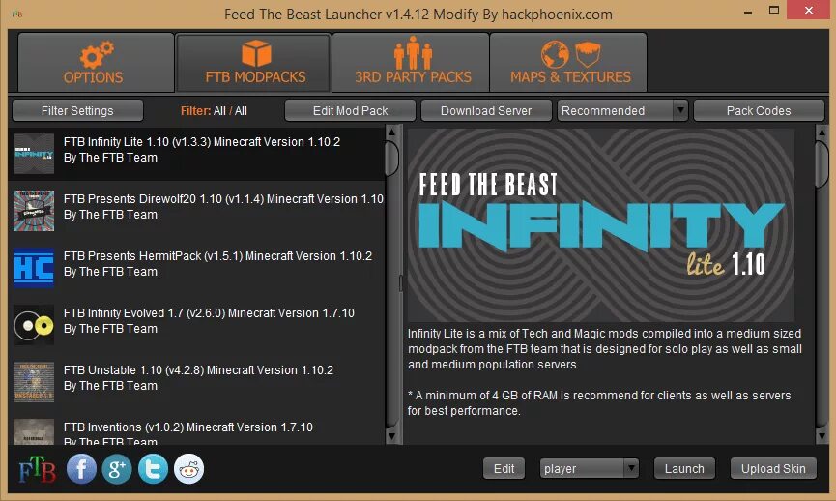Click the split pane divider handle
The width and height of the screenshot is (836, 501).
pos(401,283)
